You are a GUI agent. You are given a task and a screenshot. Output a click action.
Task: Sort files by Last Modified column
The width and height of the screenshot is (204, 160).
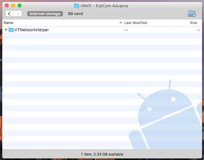(x=136, y=23)
